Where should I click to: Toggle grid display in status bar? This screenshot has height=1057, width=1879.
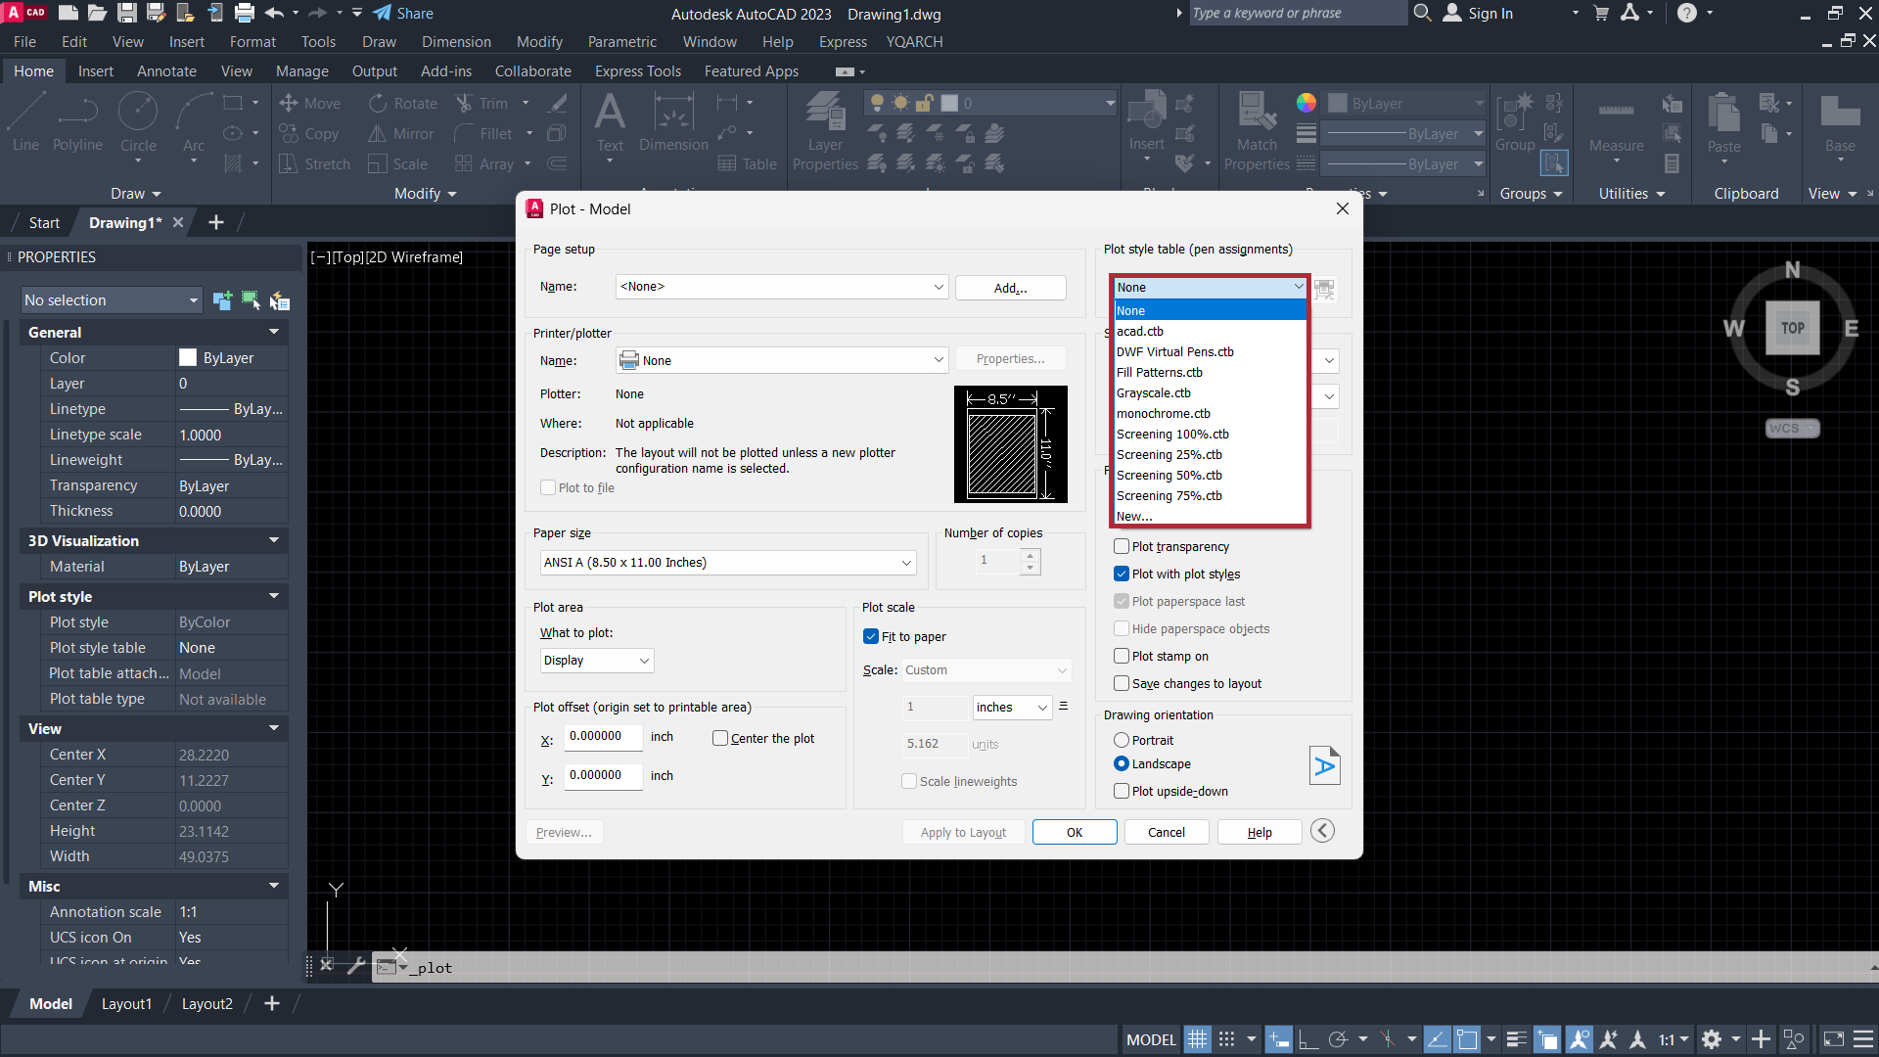click(x=1197, y=1039)
